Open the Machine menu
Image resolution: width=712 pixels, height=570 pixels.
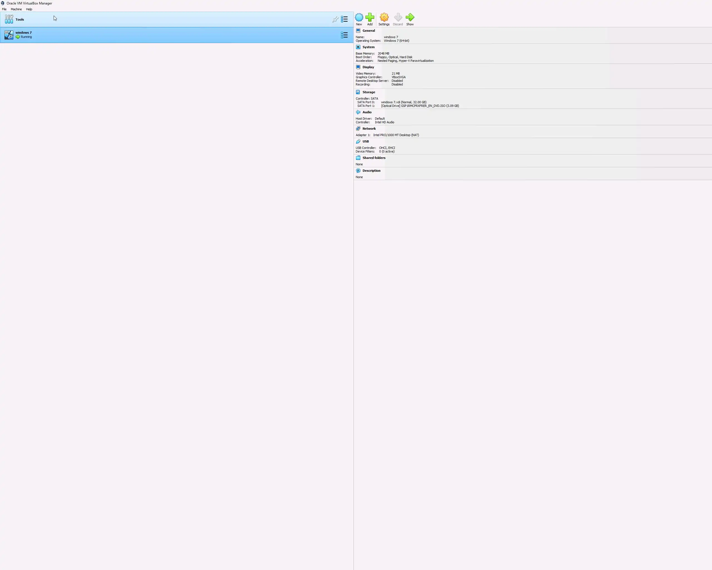16,9
